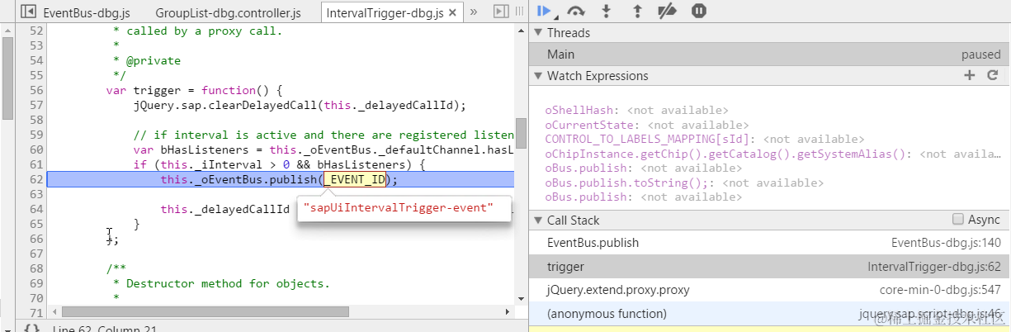Step out of the current function

[x=636, y=11]
